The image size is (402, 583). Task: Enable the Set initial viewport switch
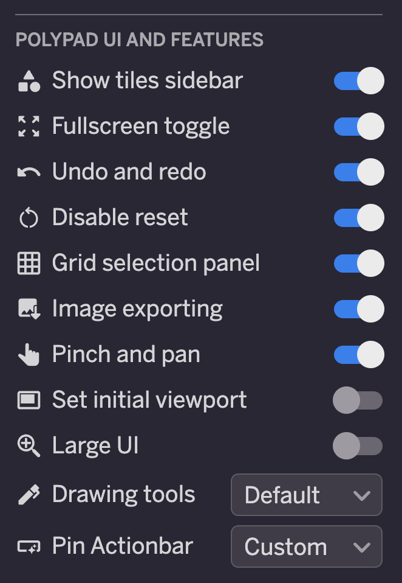[358, 399]
